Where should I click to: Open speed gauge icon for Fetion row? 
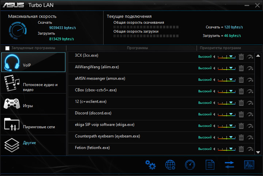coord(250,149)
